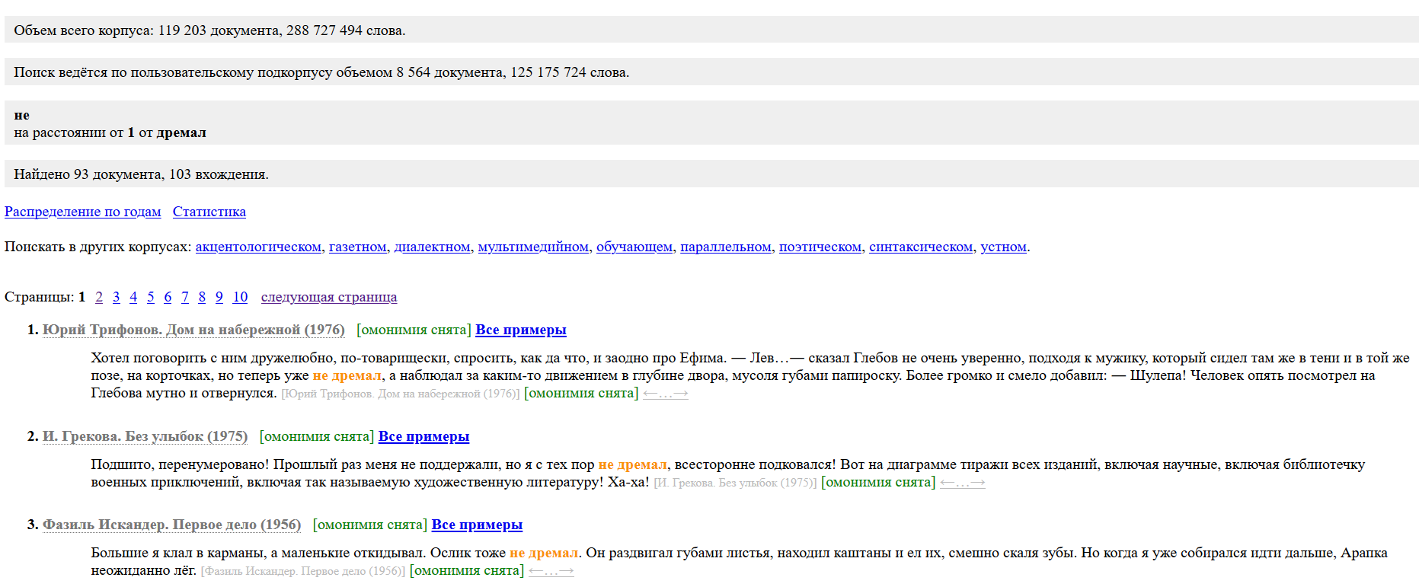Search in the акцентологическом corpus
1419x587 pixels.
[x=258, y=247]
